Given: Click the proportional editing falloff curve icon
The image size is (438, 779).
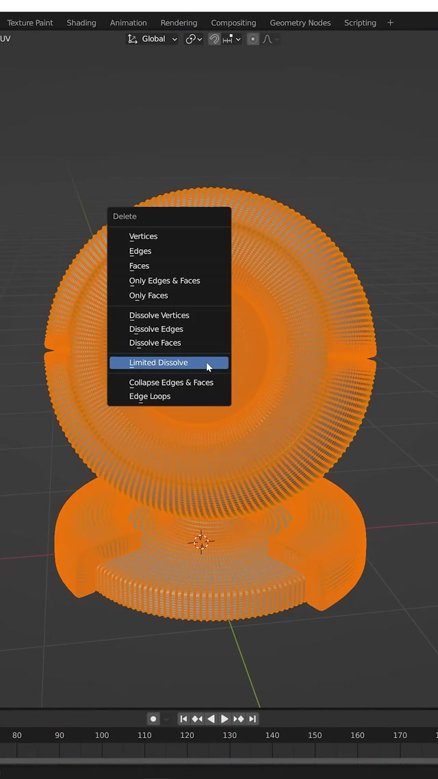Looking at the screenshot, I should tap(269, 39).
